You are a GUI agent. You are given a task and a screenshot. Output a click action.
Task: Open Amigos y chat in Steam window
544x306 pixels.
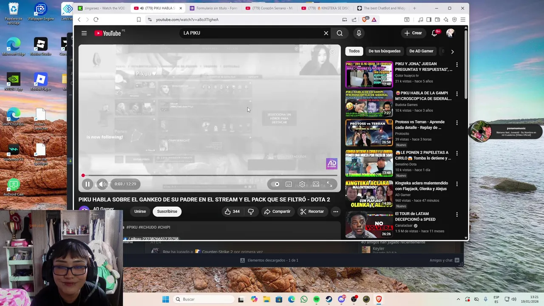(445, 260)
